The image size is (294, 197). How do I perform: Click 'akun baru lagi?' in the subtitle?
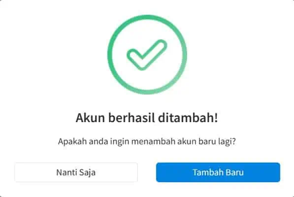(x=206, y=141)
